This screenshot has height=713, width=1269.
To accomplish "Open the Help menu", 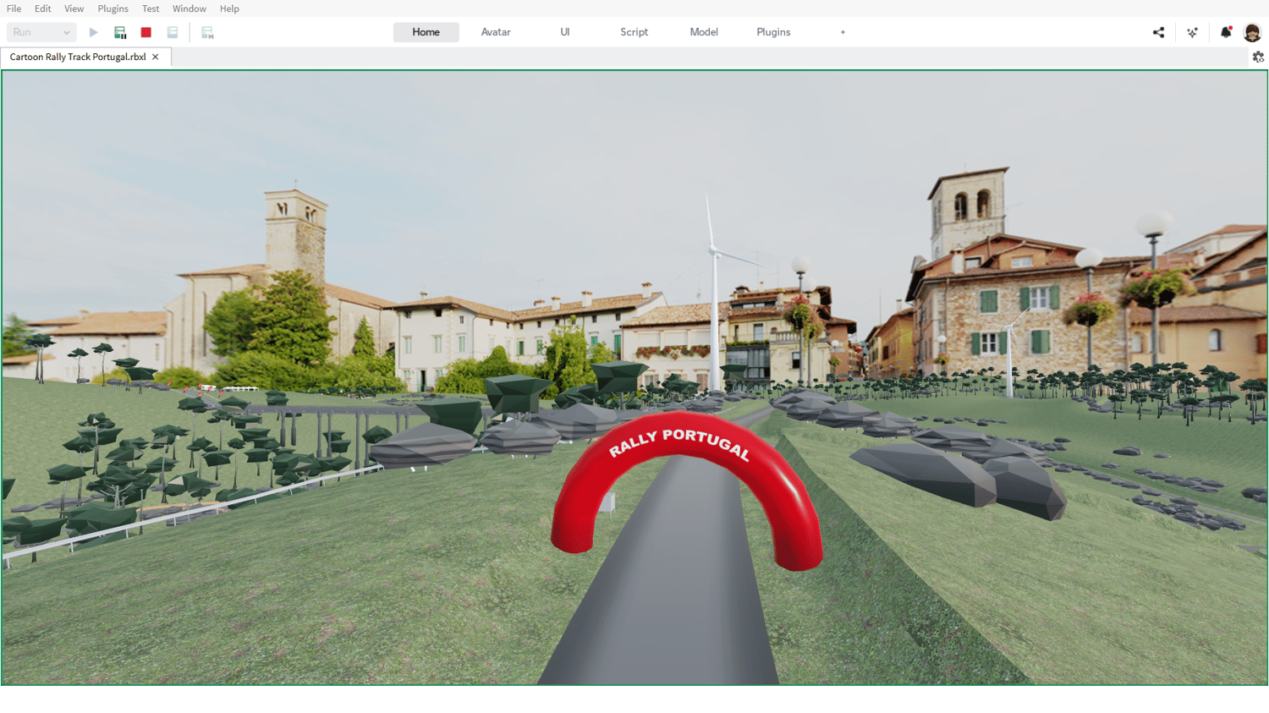I will (229, 8).
